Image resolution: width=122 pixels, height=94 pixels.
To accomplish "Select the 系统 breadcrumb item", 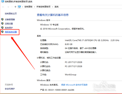I will point(56,7).
